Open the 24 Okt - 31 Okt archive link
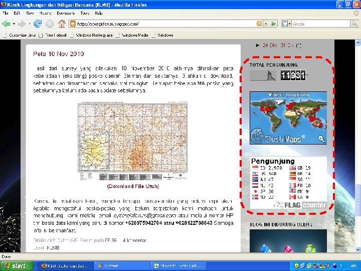 [x=279, y=45]
